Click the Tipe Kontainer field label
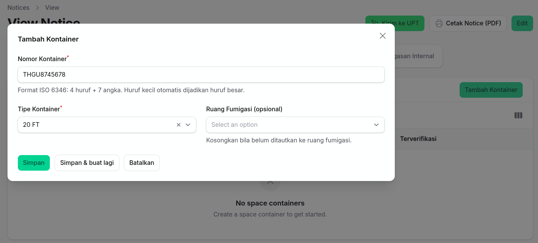The image size is (538, 243). (x=39, y=109)
